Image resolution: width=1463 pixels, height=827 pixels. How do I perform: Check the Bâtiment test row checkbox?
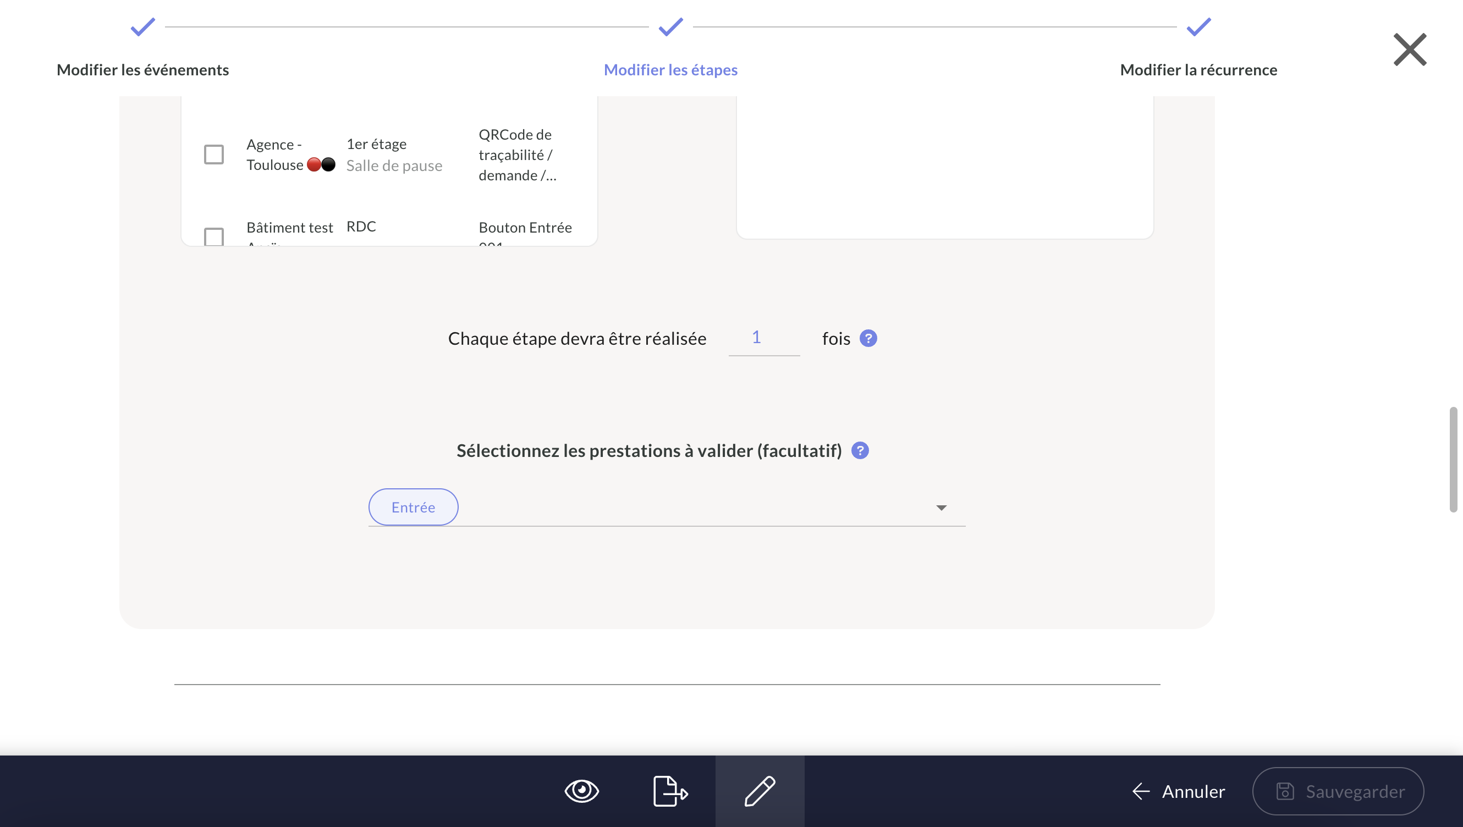[x=213, y=236]
